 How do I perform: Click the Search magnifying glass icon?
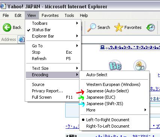tap(91, 27)
